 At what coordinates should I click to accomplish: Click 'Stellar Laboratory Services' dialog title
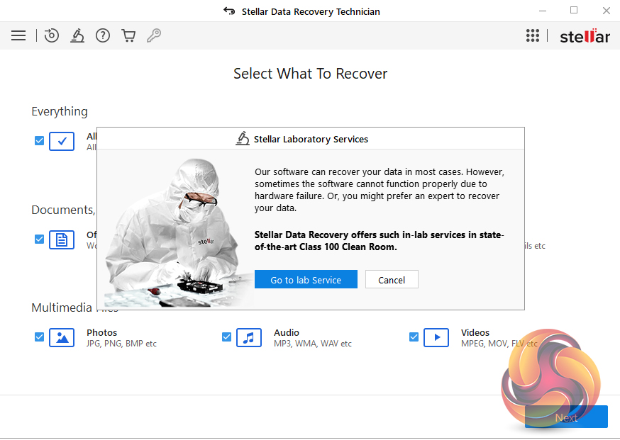311,139
